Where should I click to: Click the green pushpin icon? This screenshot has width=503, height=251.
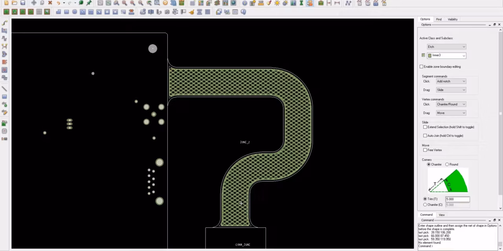pyautogui.click(x=89, y=3)
